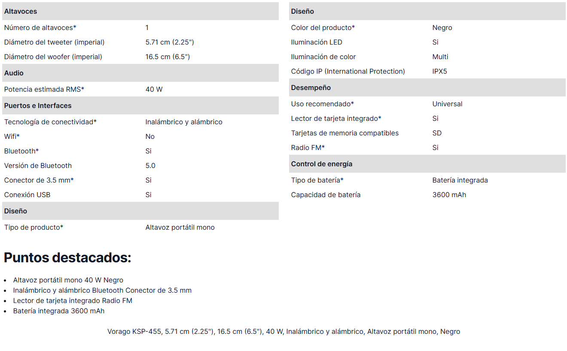Viewport: 567px width, 351px height.
Task: Click the Puertos e Interfaces header
Action: click(38, 106)
